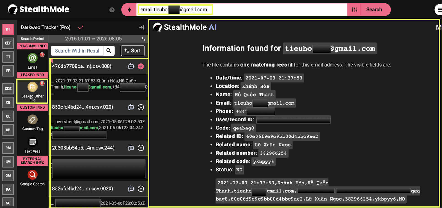Click the EXTERNAL SEARCH INFO section header
The image size is (442, 208).
coord(33,161)
